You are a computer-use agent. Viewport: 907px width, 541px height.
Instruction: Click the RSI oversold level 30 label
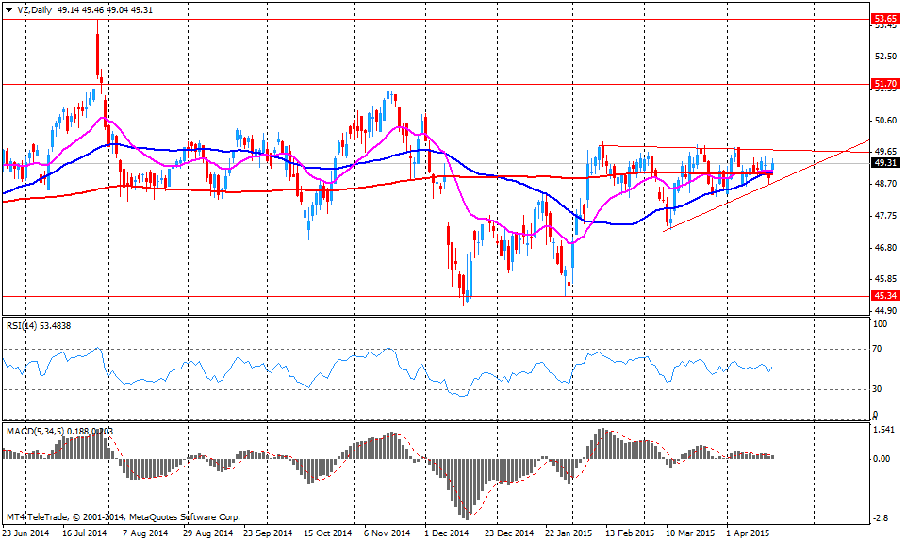tap(878, 389)
